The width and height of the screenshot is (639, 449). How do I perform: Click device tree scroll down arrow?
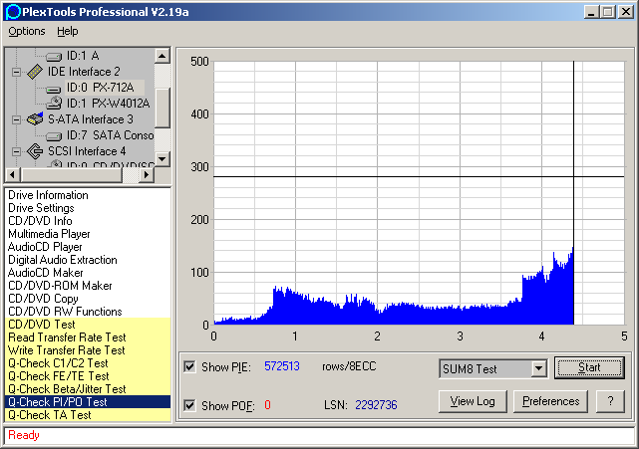pyautogui.click(x=162, y=158)
